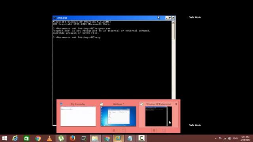Select the Windows XP Professional preview thumbnail
Image resolution: width=253 pixels, height=142 pixels.
tap(159, 116)
